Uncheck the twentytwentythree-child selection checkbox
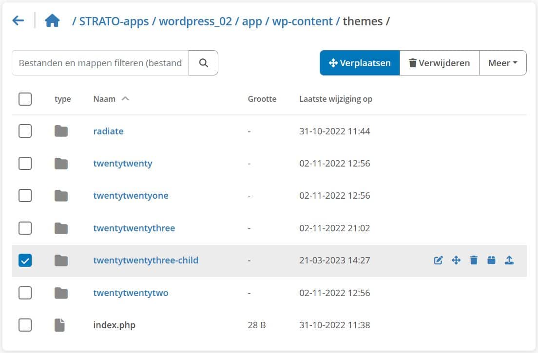The image size is (538, 353). point(25,260)
